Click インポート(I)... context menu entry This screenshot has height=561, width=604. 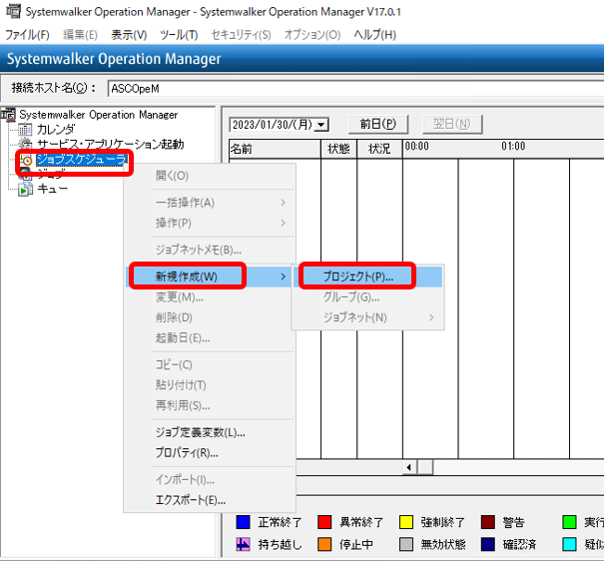pos(185,480)
